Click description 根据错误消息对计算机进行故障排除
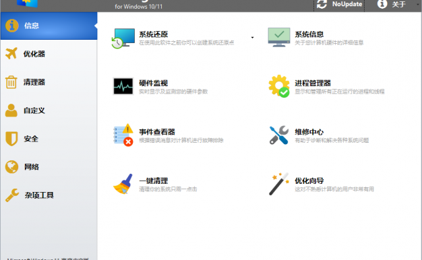 pyautogui.click(x=181, y=140)
